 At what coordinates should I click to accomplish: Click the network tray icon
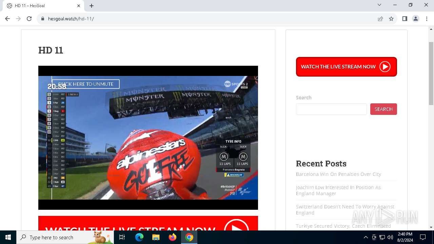(382, 237)
